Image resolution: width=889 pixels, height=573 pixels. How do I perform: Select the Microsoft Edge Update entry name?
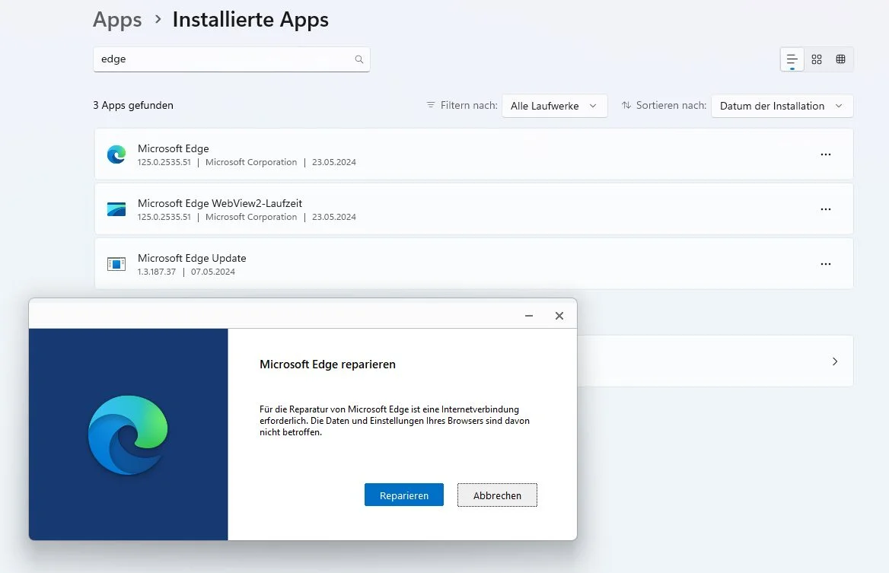[193, 259]
